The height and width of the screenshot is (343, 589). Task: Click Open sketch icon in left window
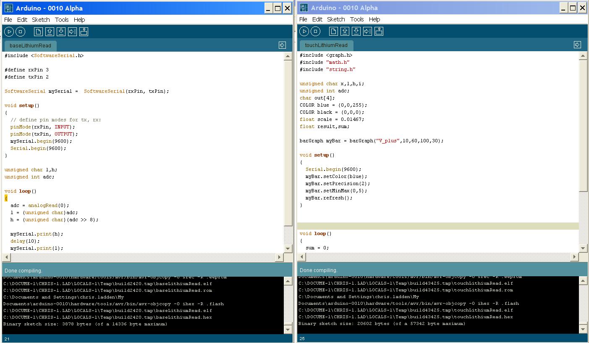click(50, 31)
